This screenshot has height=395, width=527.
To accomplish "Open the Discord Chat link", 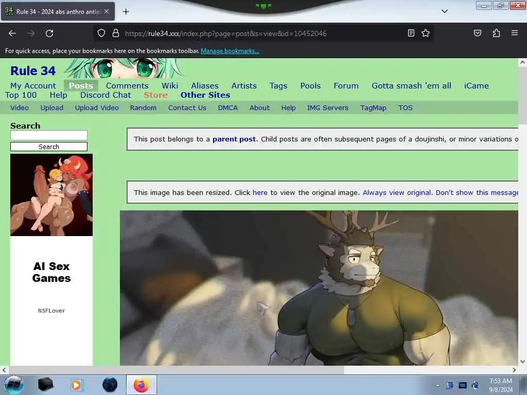I will click(106, 95).
